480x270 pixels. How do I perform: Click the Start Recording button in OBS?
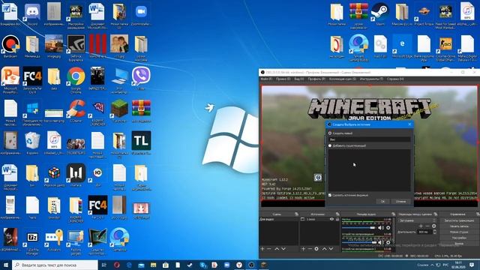coord(459,226)
